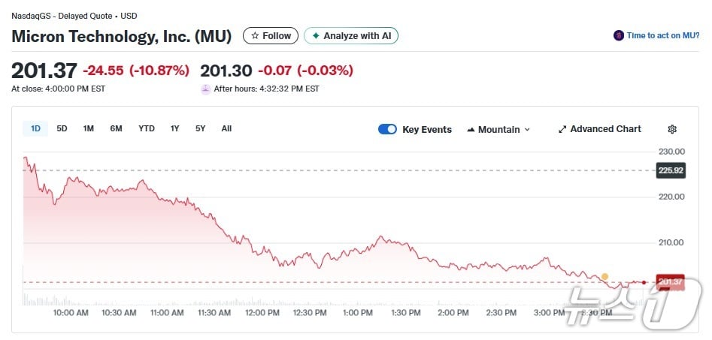Select the 1M range tab
The image size is (712, 340).
(89, 128)
